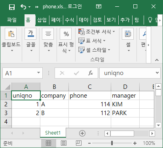This screenshot has width=163, height=148.
Task: Switch to the 팀 ribbon tab
Action: pyautogui.click(x=136, y=20)
